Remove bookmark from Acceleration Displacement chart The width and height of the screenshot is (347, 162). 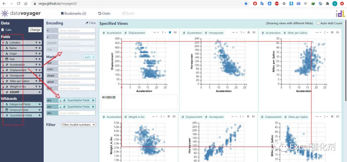(x=170, y=32)
